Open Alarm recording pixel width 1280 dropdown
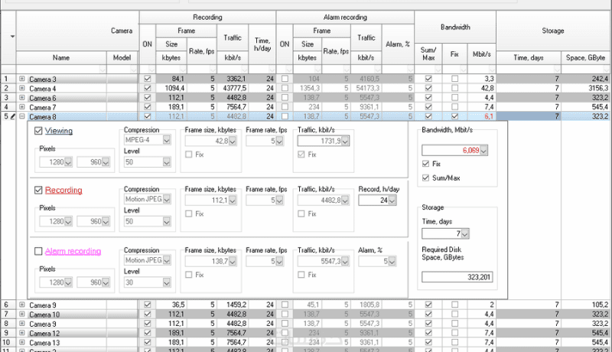Viewport: 612px width, 352px height. [x=68, y=282]
